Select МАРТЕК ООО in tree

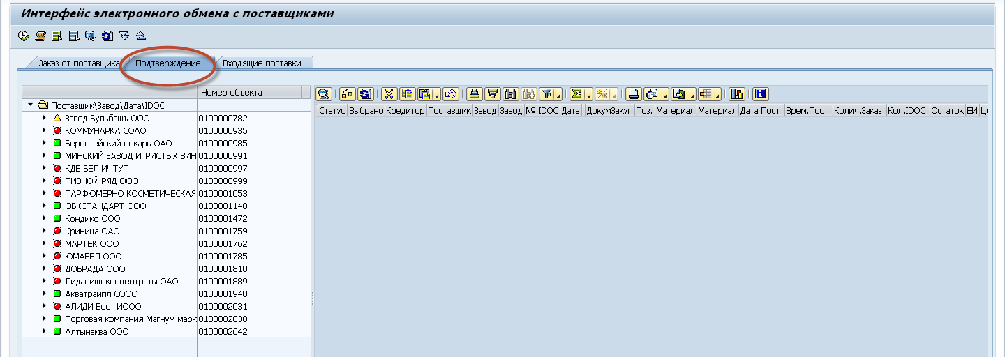pyautogui.click(x=91, y=243)
